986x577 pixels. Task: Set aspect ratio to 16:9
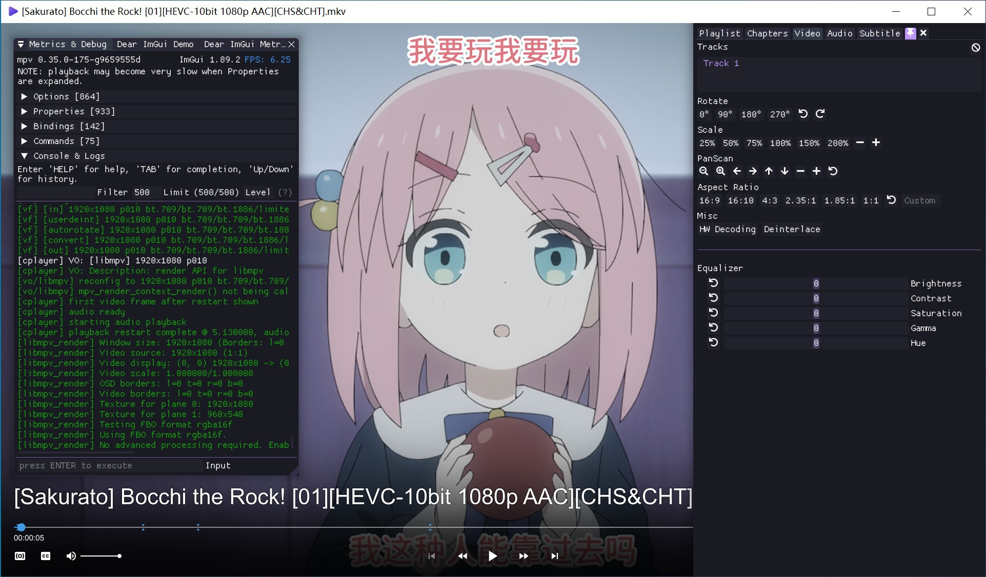[710, 200]
